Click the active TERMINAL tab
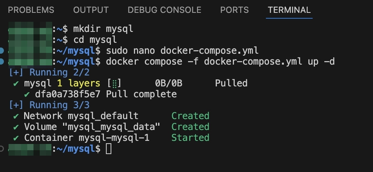The width and height of the screenshot is (373, 172). coord(289,10)
